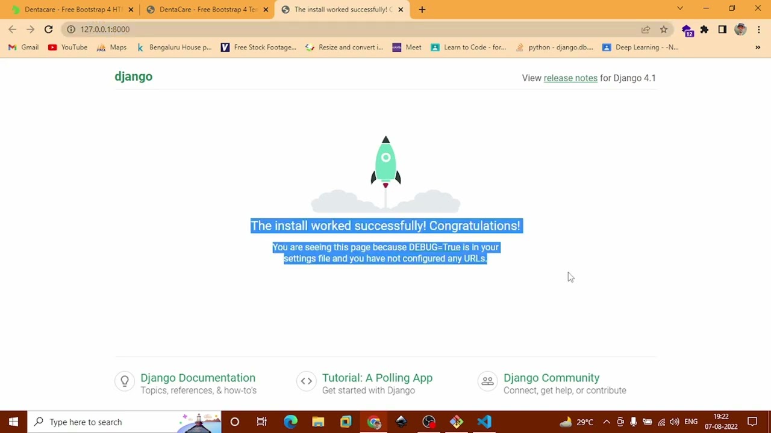Viewport: 771px width, 433px height.
Task: Open Resize and convert bookmark
Action: pyautogui.click(x=344, y=48)
